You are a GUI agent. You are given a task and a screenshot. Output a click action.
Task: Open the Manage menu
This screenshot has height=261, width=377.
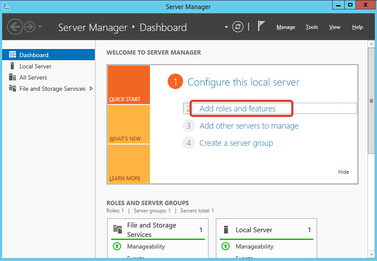click(x=286, y=27)
